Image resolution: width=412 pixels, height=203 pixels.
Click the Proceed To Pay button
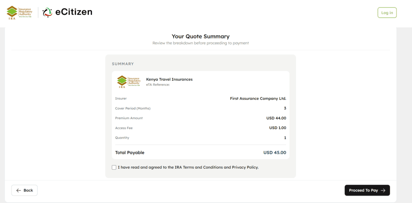click(367, 190)
